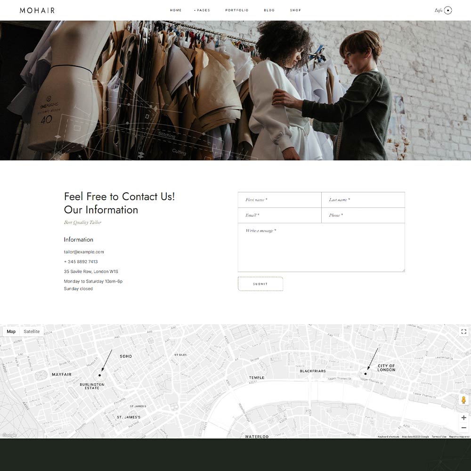The width and height of the screenshot is (471, 471).
Task: Go to the Shop menu item
Action: tap(295, 10)
